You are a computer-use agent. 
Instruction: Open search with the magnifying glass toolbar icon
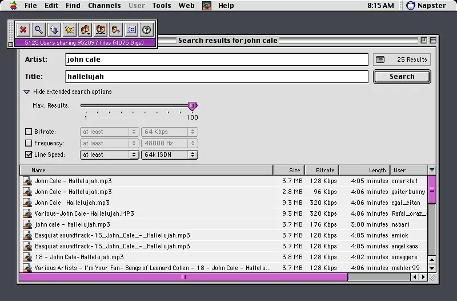click(39, 30)
